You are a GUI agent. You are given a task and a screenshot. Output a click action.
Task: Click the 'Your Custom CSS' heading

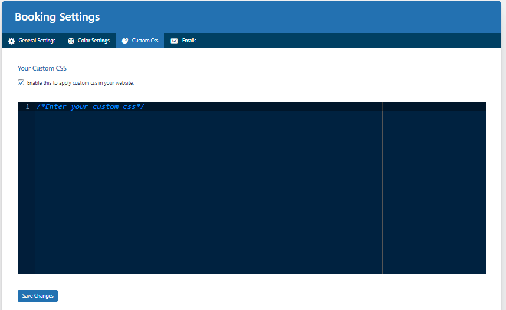(x=42, y=68)
